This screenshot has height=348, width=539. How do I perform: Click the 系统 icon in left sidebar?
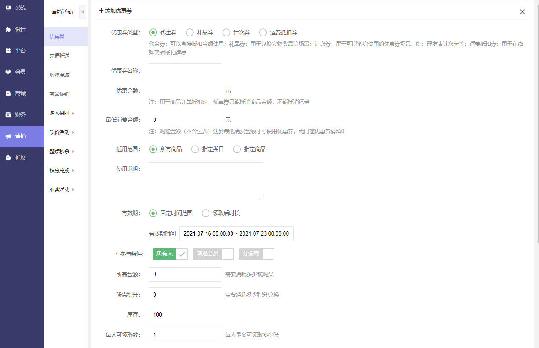point(8,8)
